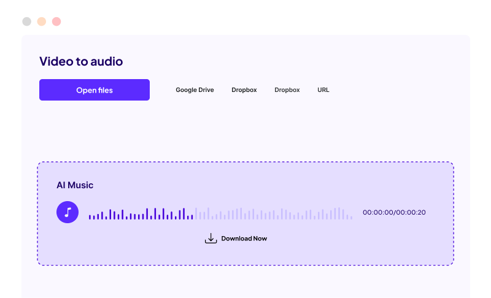Image resolution: width=491 pixels, height=298 pixels.
Task: Seek to the dark purple played waveform section
Action: point(141,214)
